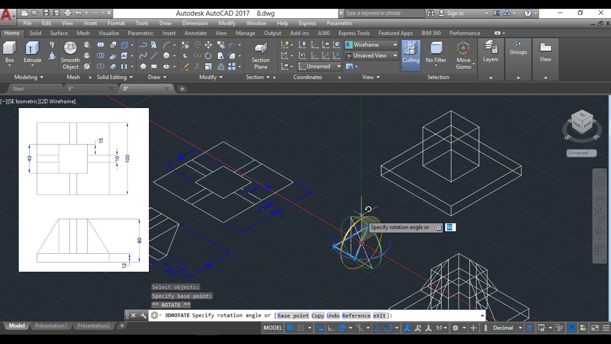Expand the Modeling panel
611x344 pixels.
(x=29, y=77)
